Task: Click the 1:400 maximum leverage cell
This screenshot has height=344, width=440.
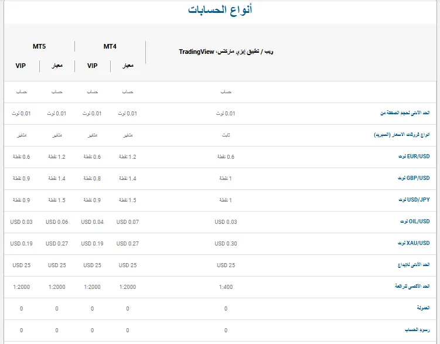Action: click(x=226, y=287)
